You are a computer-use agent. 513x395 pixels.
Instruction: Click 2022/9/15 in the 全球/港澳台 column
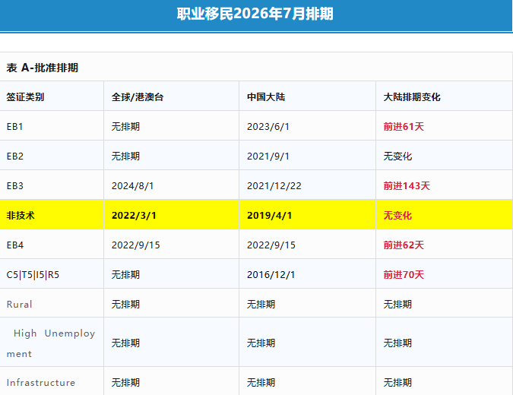click(136, 245)
